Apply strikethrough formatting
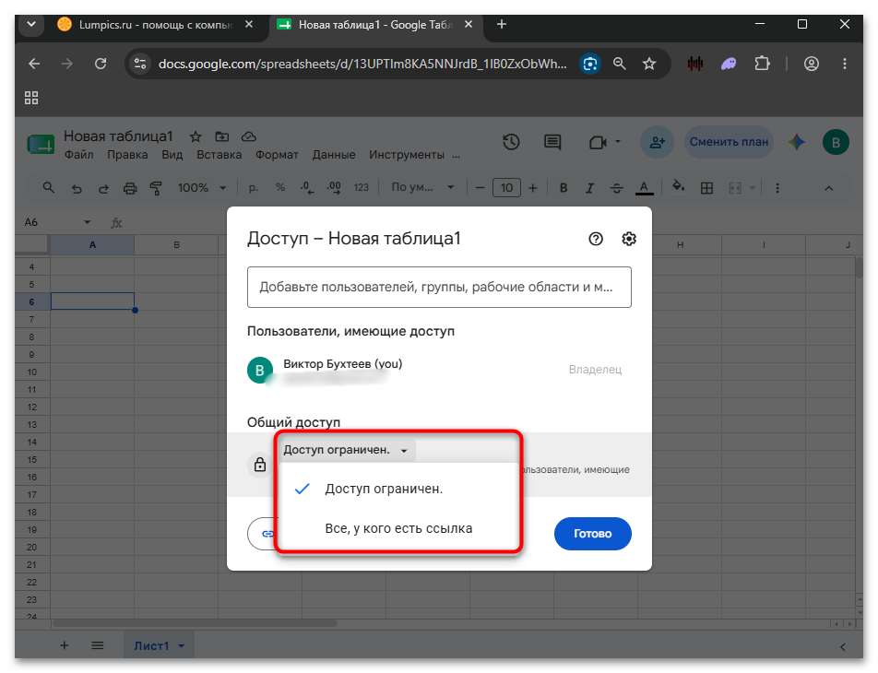Screen dimensions: 878x673 pyautogui.click(x=616, y=188)
